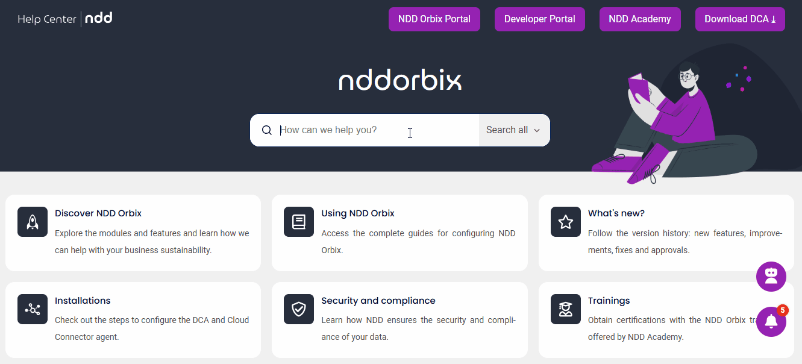Open the NDD Orbix Portal
The width and height of the screenshot is (802, 364).
pos(434,19)
